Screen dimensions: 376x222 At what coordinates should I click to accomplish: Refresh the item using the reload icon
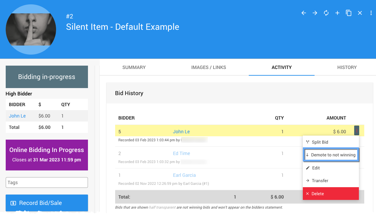[x=326, y=13]
